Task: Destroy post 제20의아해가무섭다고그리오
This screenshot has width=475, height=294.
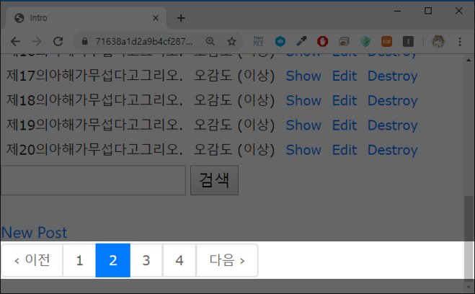Action: pos(393,150)
